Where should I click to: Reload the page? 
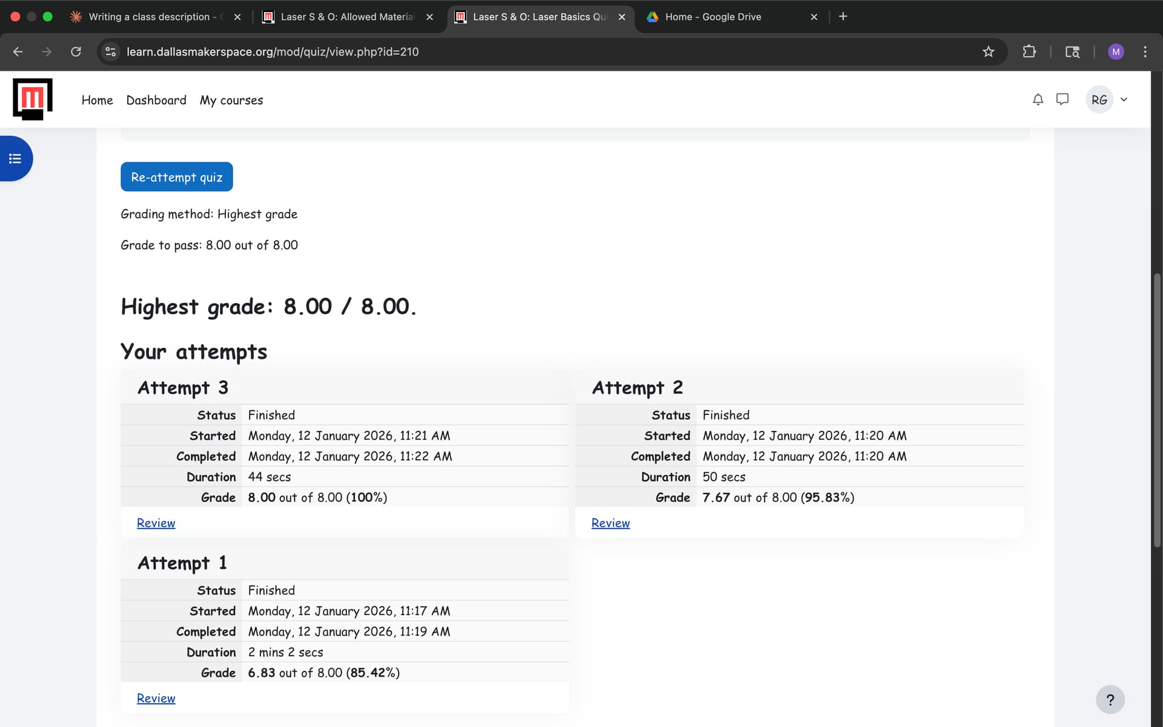pyautogui.click(x=76, y=51)
